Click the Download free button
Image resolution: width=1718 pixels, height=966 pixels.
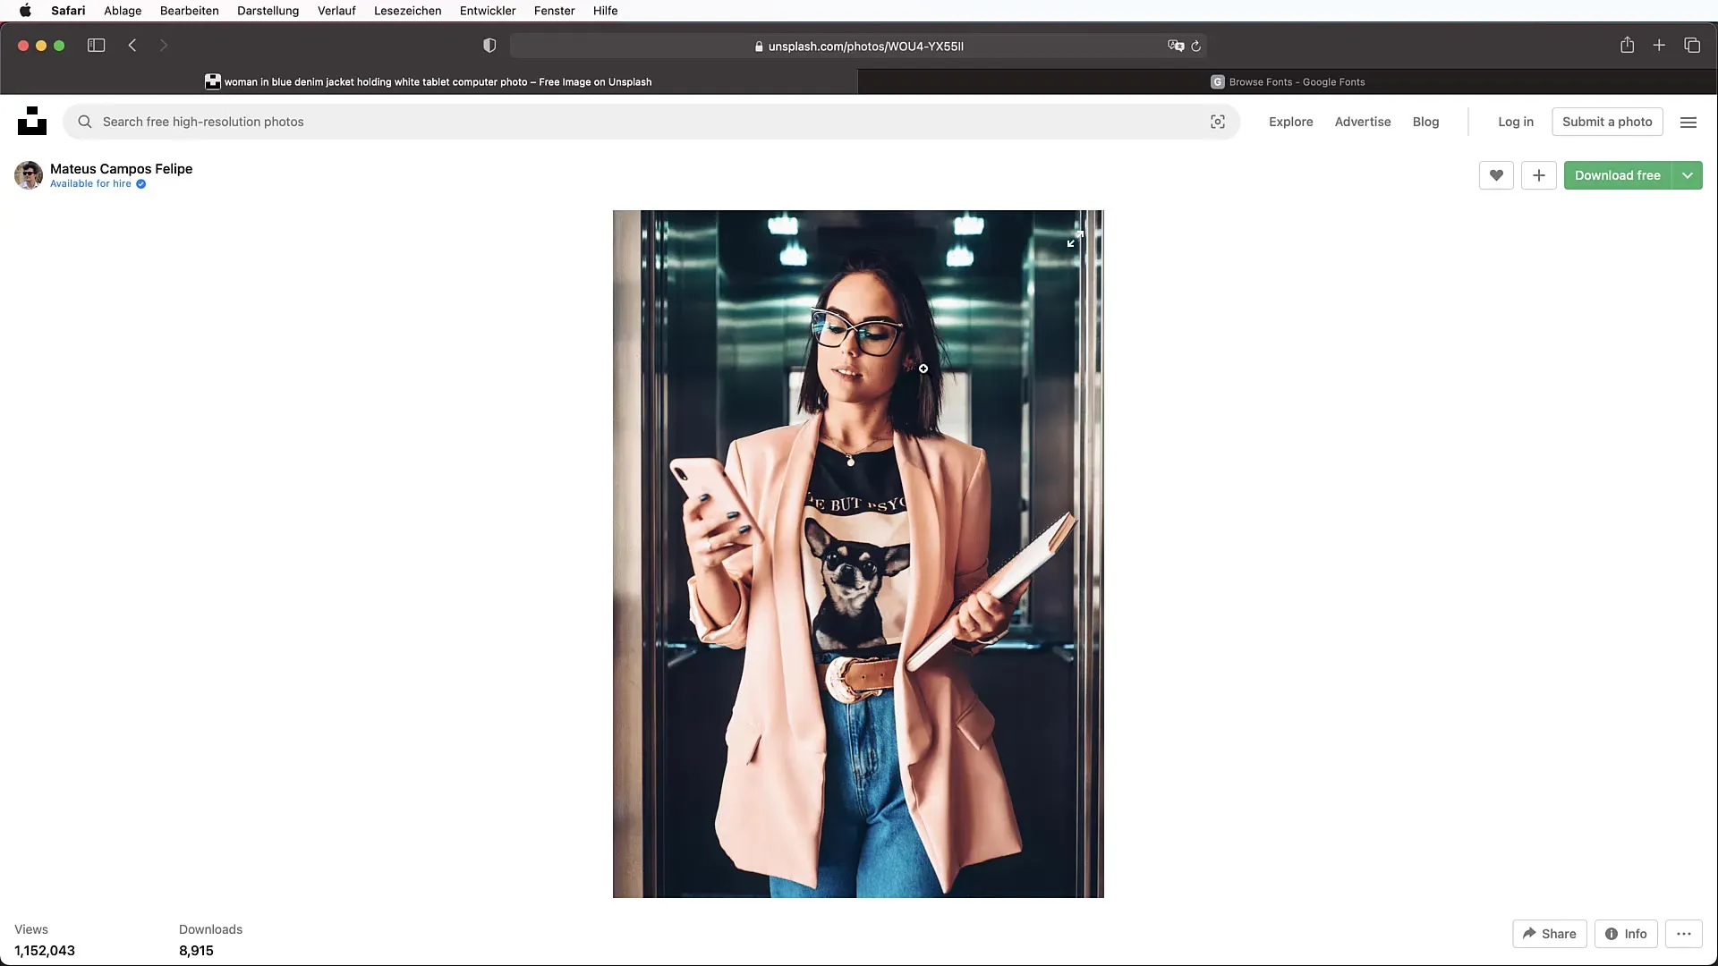1618,175
